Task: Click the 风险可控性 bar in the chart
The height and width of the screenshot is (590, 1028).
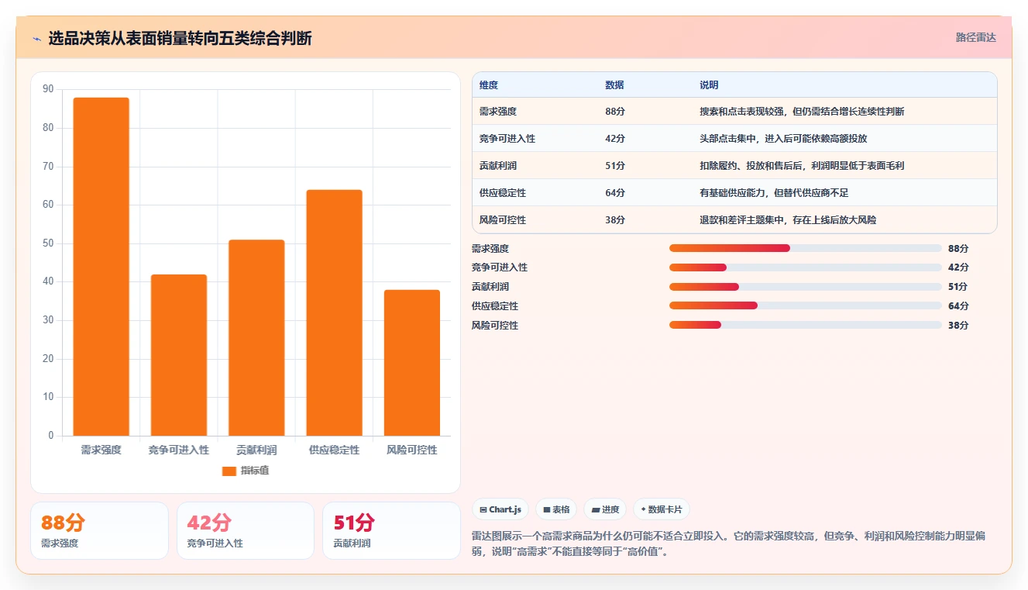Action: click(412, 363)
